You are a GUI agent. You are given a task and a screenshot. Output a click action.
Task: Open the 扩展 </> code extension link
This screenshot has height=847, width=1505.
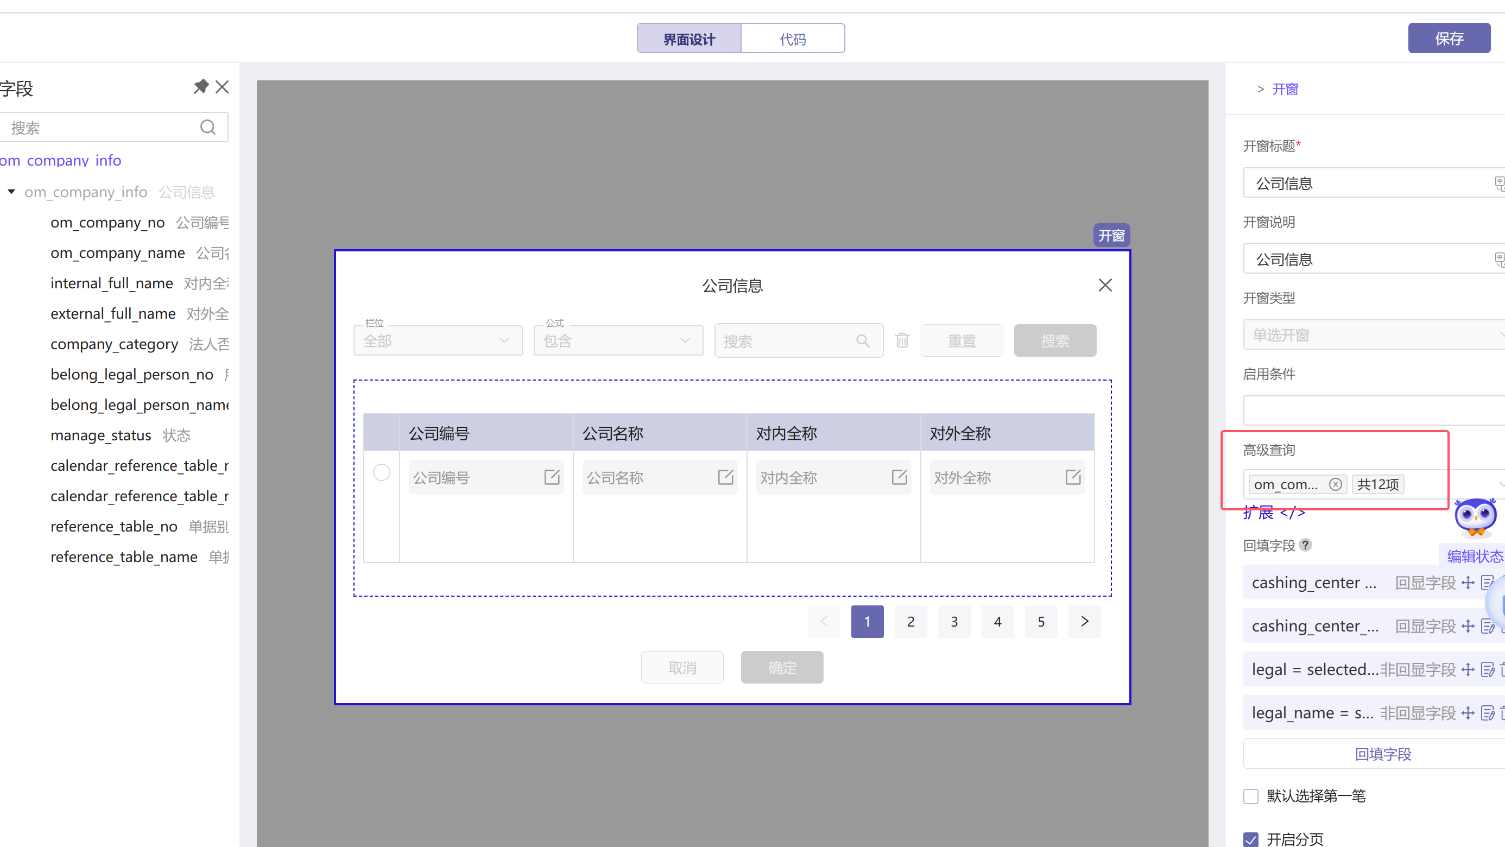[x=1274, y=513]
